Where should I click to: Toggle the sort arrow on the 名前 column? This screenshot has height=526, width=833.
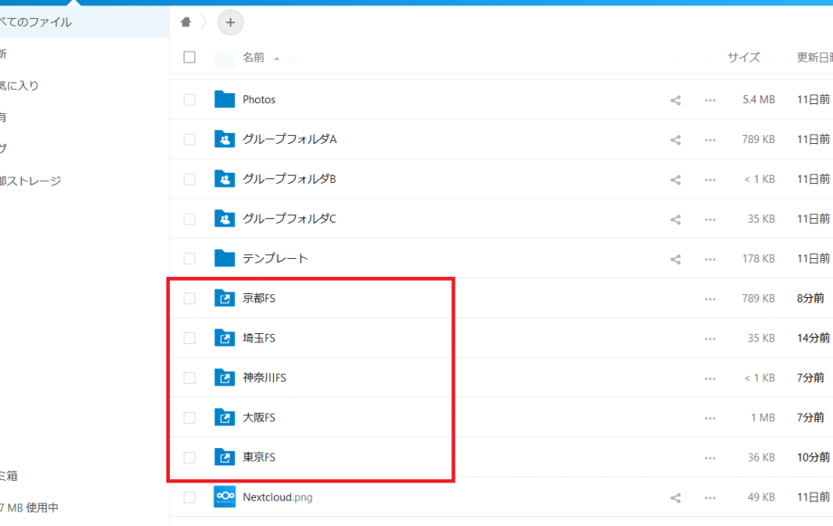click(x=277, y=58)
